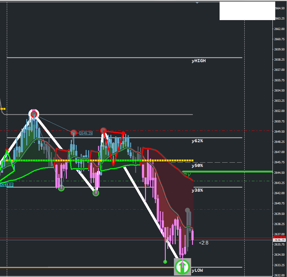Click the chart shift triangle marker at top

(x=197, y=3)
